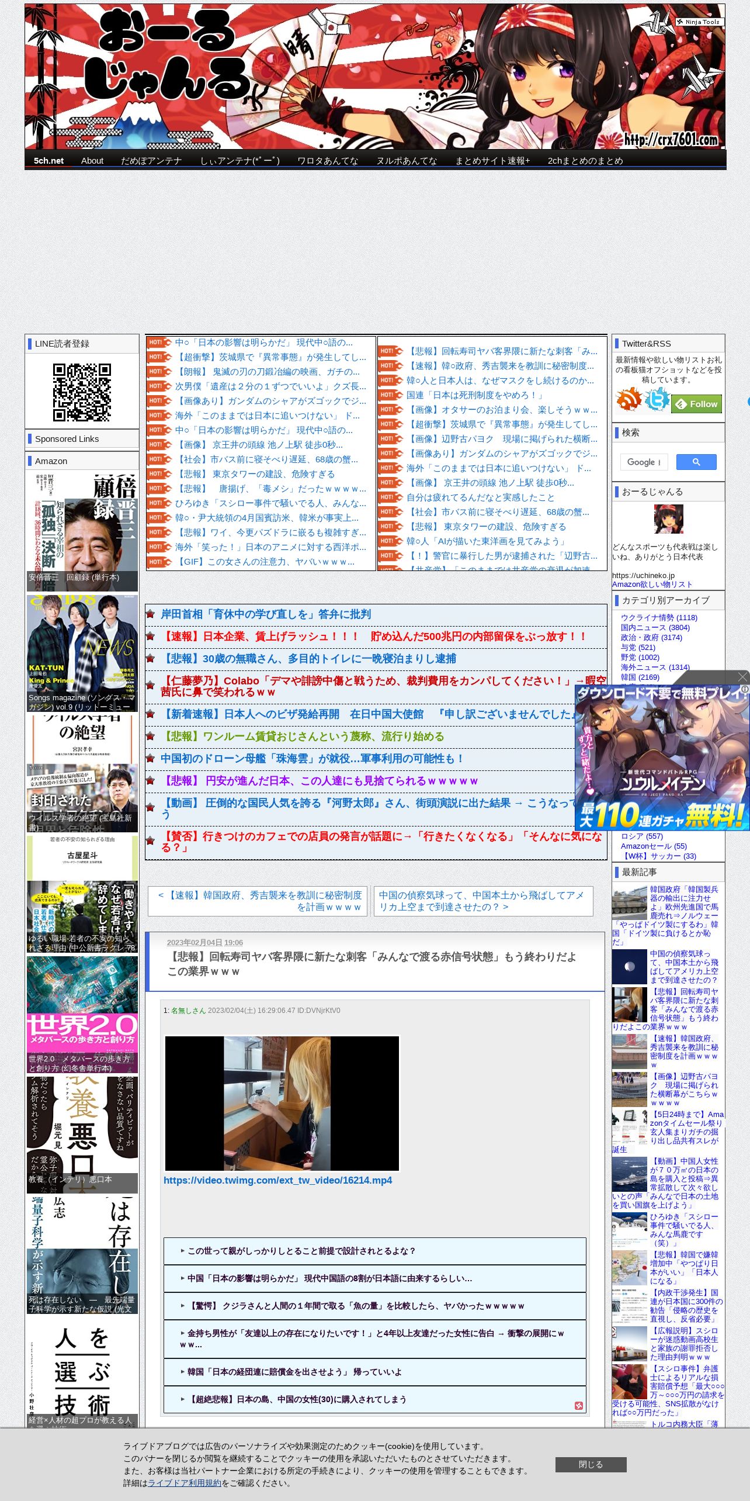
Task: Expand 【驚愕】クジラさんと人間の1年間 related item
Action: click(x=374, y=1306)
